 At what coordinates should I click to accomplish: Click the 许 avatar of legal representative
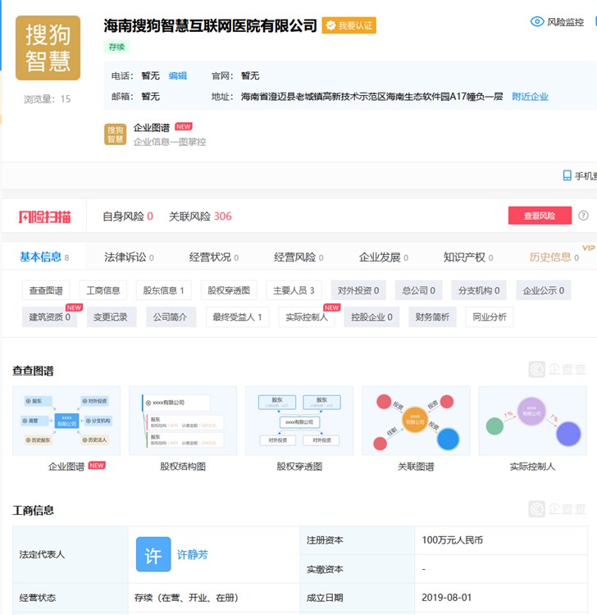click(153, 554)
